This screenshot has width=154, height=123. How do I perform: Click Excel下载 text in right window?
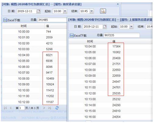[x=80, y=36]
